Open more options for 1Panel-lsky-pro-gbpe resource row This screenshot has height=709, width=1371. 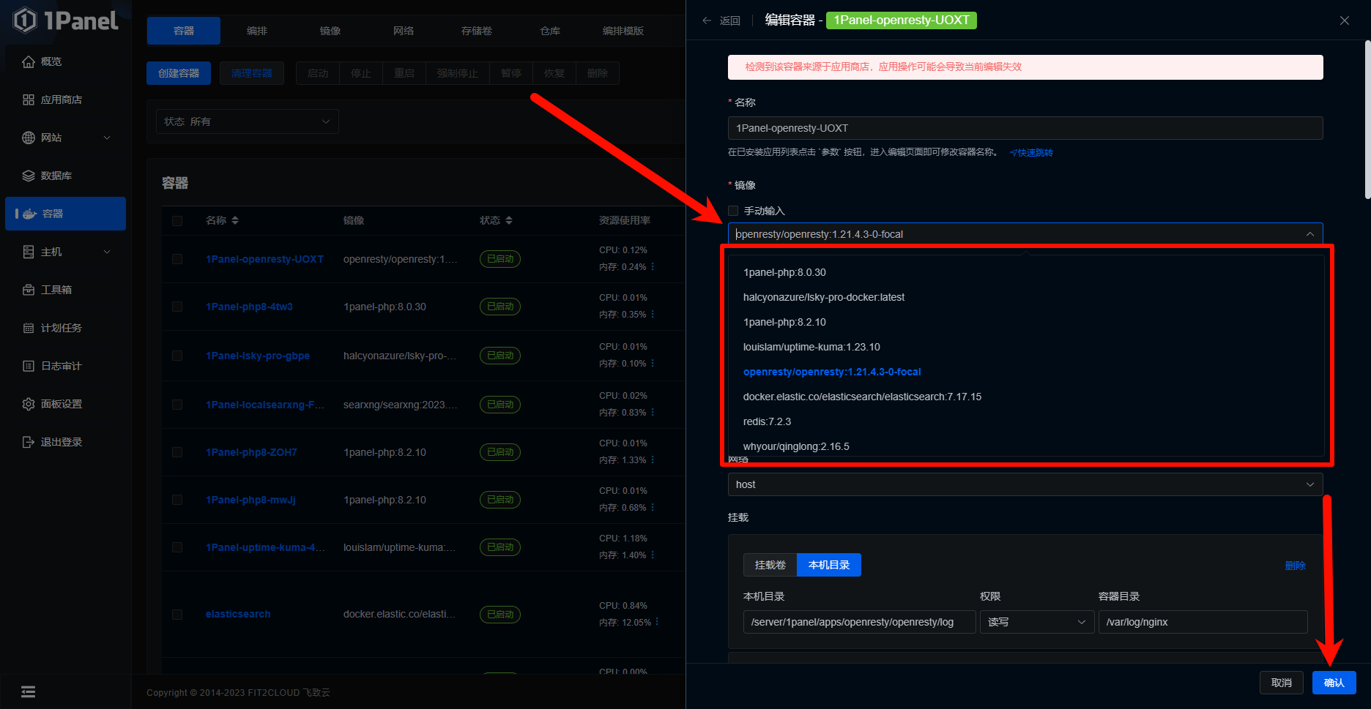pos(653,364)
